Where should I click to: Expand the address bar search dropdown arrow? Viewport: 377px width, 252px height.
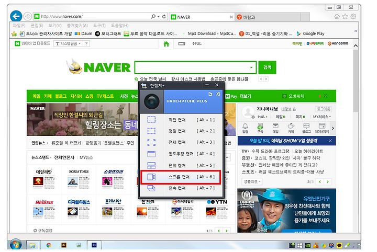(x=159, y=16)
